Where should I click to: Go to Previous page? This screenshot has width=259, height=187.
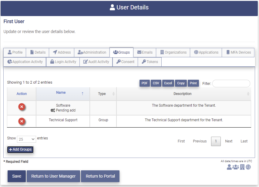(200, 141)
